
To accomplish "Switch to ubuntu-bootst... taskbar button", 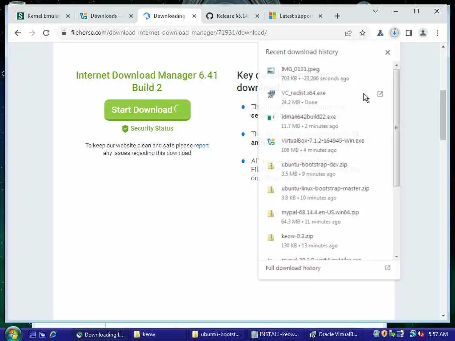I will click(x=216, y=334).
